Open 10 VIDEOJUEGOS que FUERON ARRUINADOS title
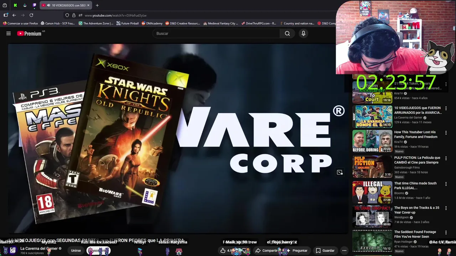456x256 pixels. pos(418,110)
